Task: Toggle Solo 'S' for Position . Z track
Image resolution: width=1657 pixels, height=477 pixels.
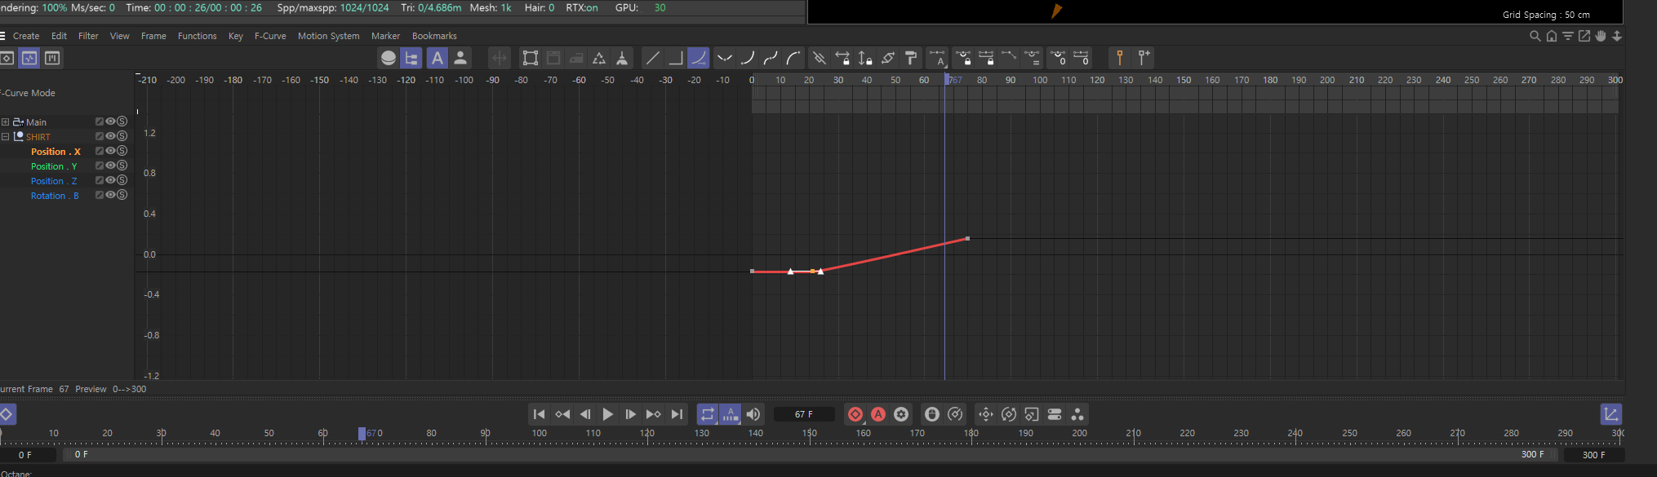Action: (x=122, y=180)
